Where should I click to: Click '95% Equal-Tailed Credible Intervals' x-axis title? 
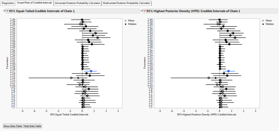[70, 115]
